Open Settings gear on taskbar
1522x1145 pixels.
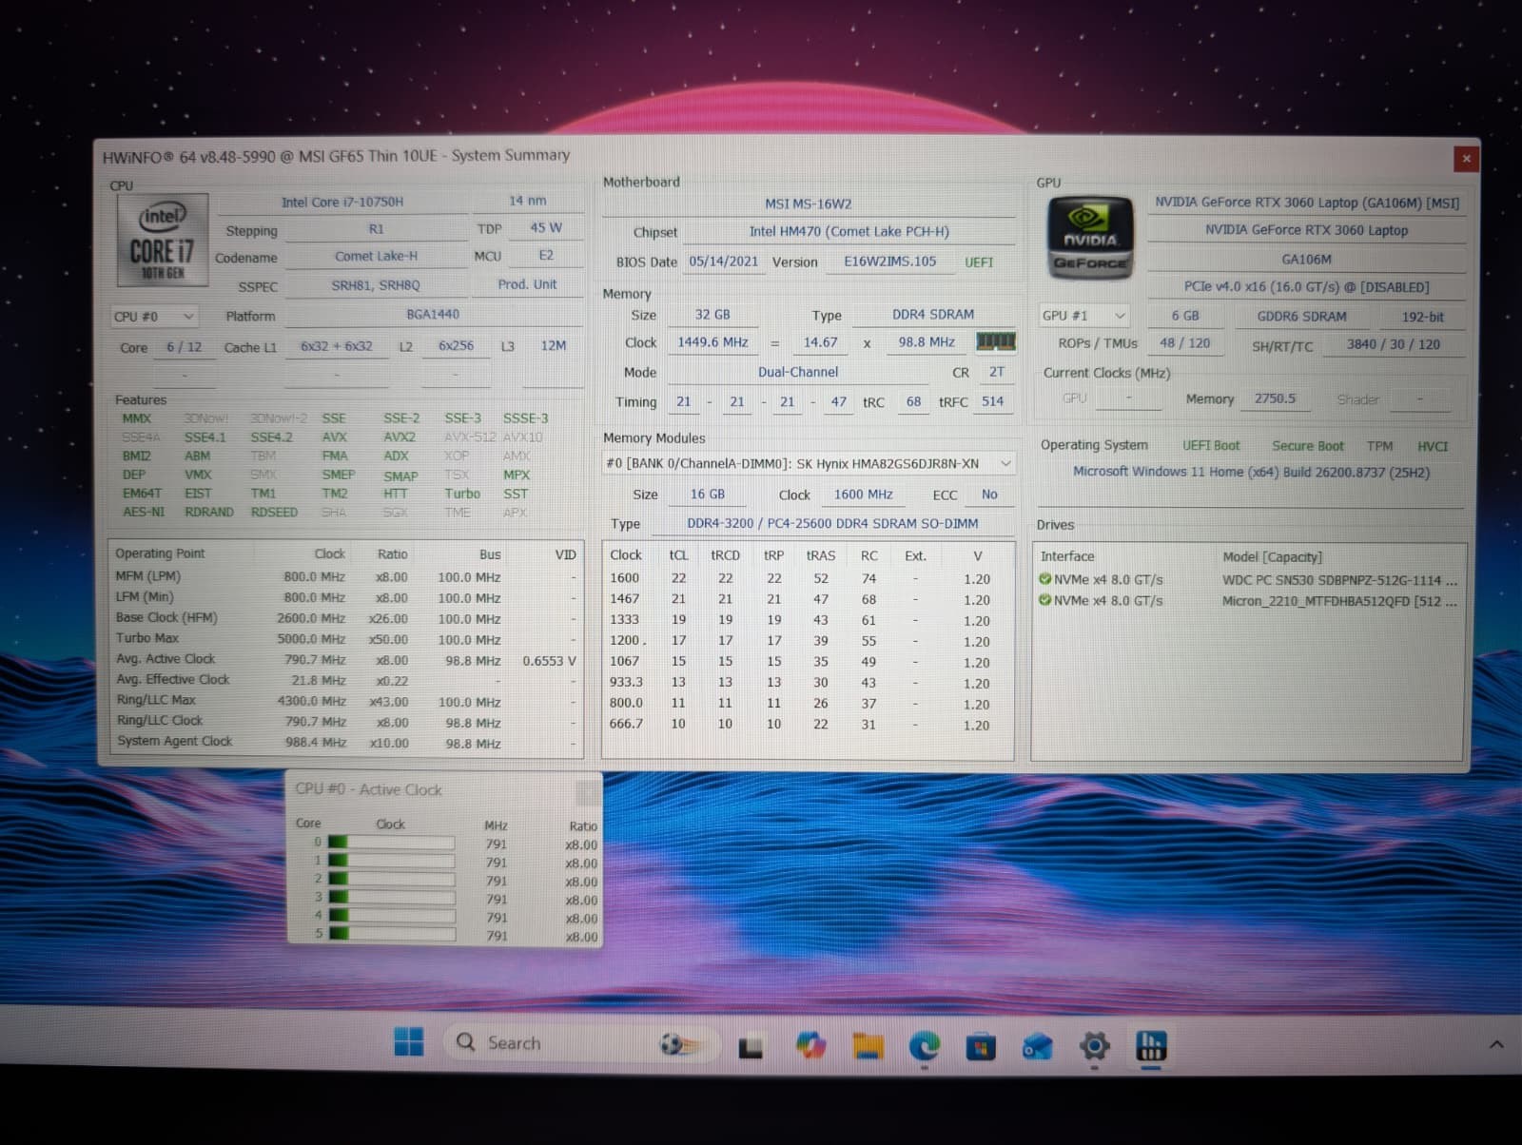point(1095,1047)
